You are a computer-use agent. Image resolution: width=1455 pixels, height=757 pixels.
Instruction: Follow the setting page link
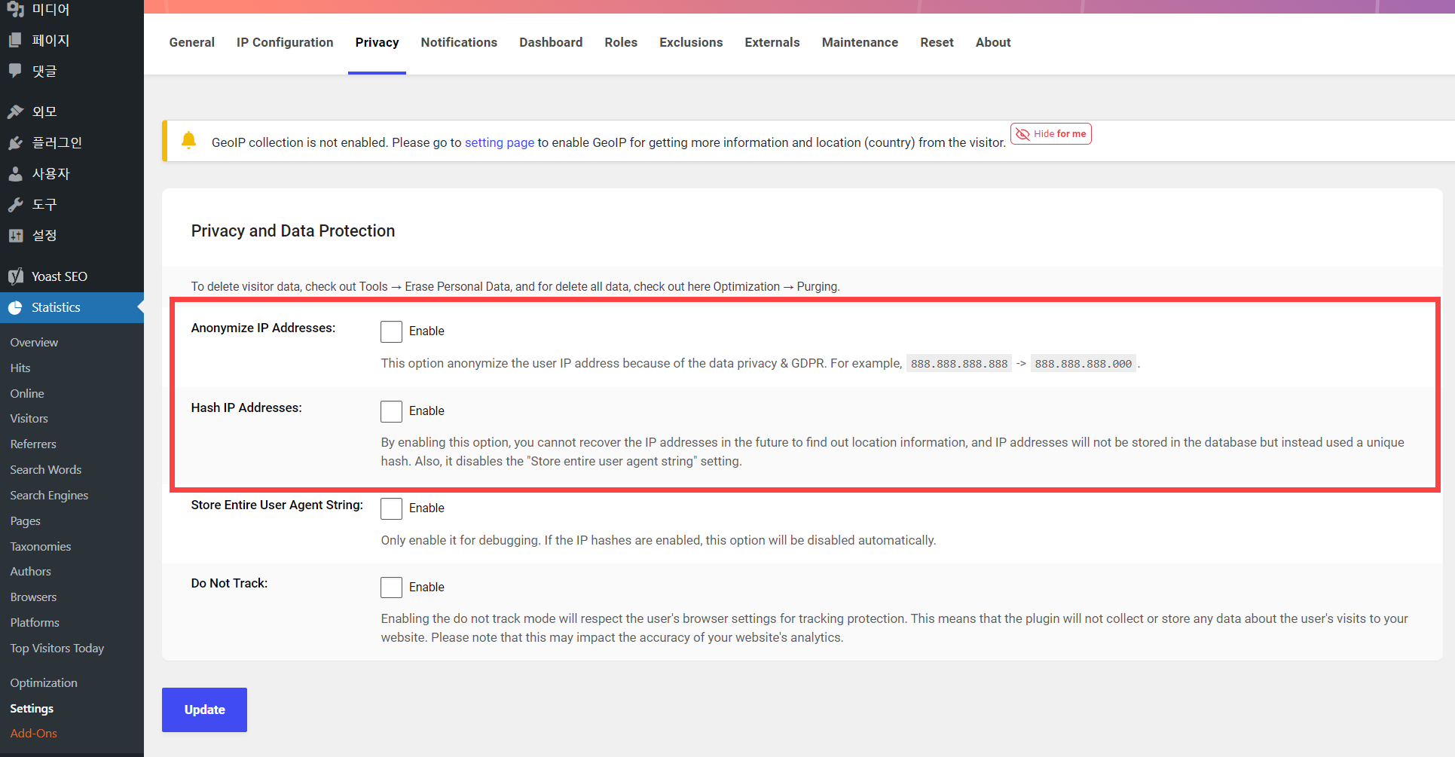(500, 142)
